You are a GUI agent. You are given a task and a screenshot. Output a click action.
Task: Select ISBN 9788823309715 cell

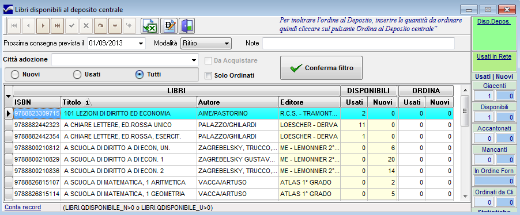pyautogui.click(x=37, y=113)
